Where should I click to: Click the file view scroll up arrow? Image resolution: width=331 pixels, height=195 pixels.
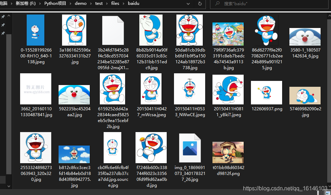pyautogui.click(x=329, y=16)
